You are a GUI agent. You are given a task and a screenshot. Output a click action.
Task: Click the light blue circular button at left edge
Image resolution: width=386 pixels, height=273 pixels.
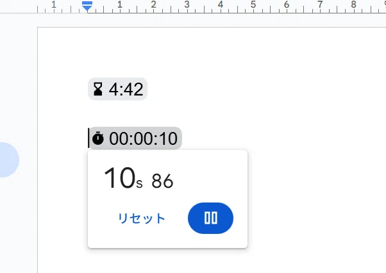[8, 160]
